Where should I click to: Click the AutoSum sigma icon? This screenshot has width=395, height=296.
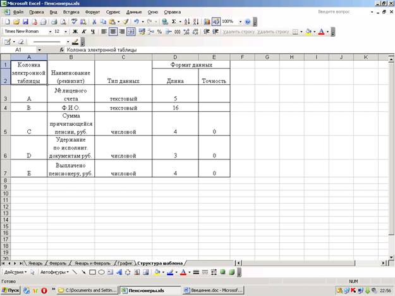174,22
